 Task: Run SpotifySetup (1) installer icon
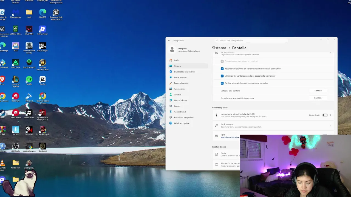pos(29,64)
